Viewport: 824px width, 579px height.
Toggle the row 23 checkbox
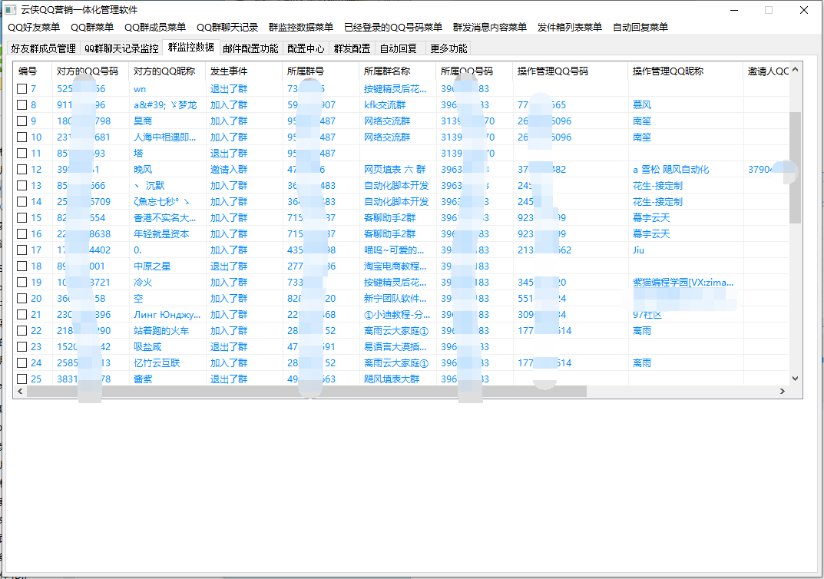coord(22,347)
